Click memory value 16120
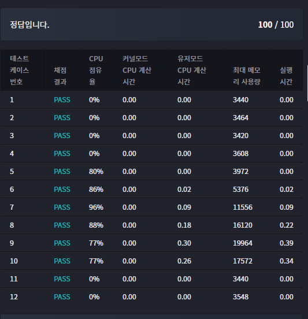308x319 pixels. click(243, 225)
